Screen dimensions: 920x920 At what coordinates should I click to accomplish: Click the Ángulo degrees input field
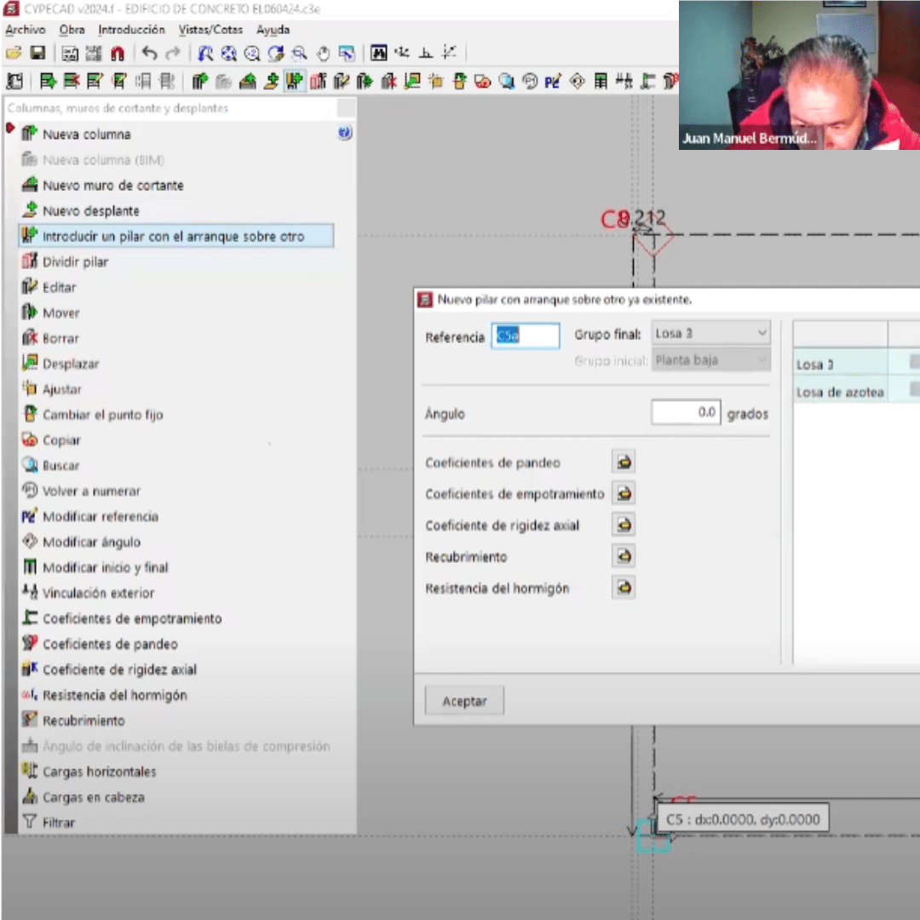(686, 412)
